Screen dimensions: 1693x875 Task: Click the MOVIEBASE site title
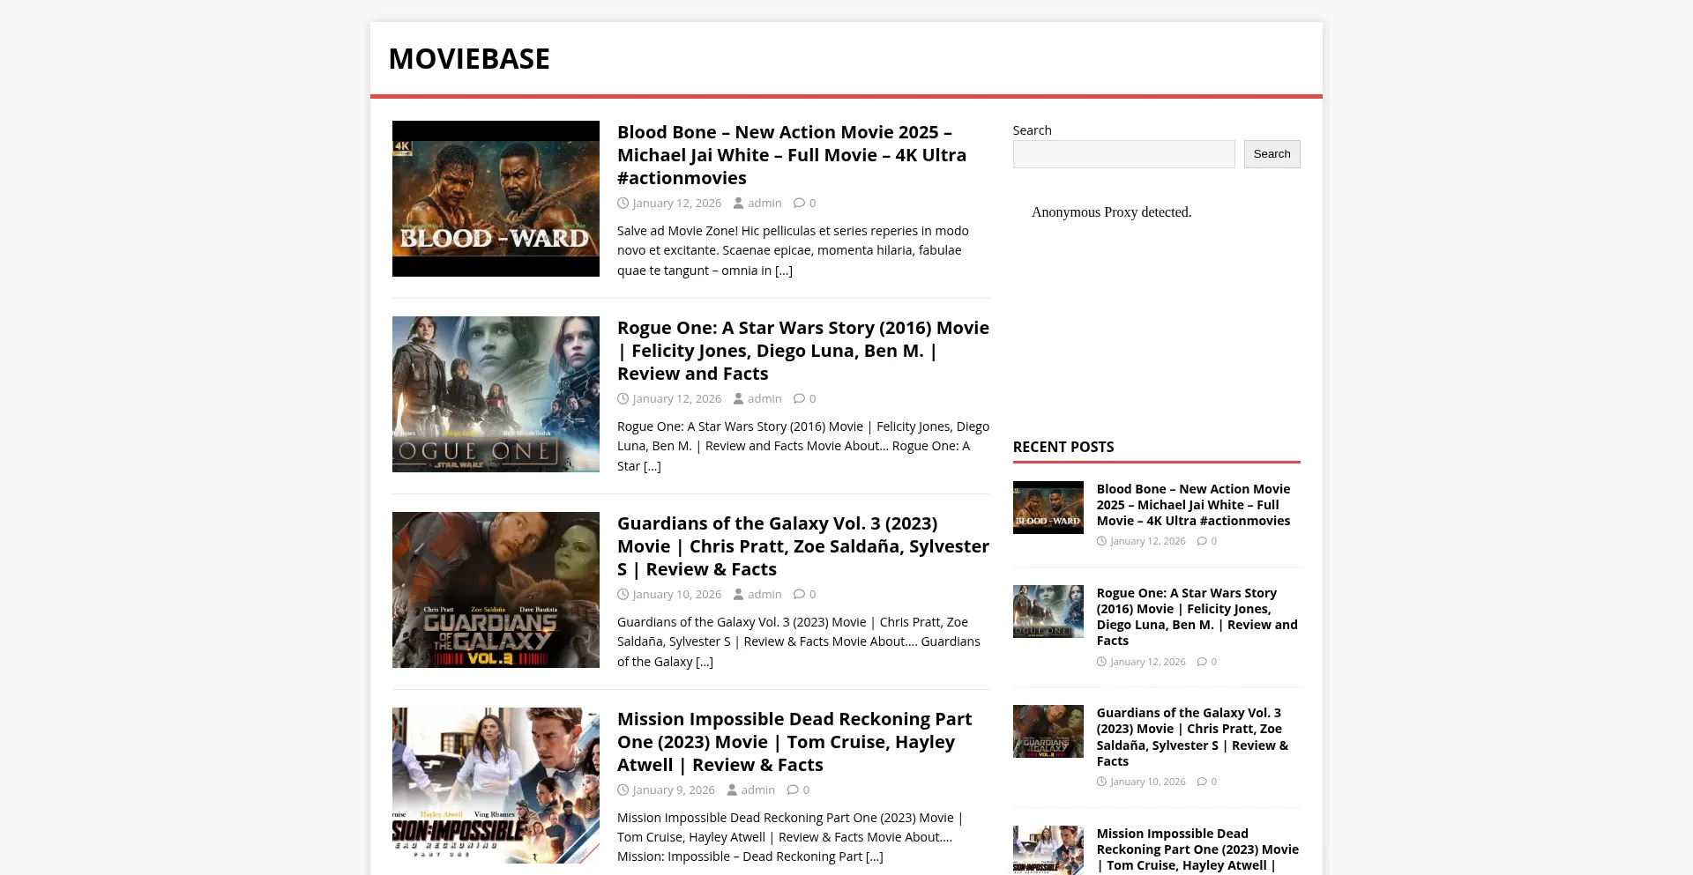[469, 58]
